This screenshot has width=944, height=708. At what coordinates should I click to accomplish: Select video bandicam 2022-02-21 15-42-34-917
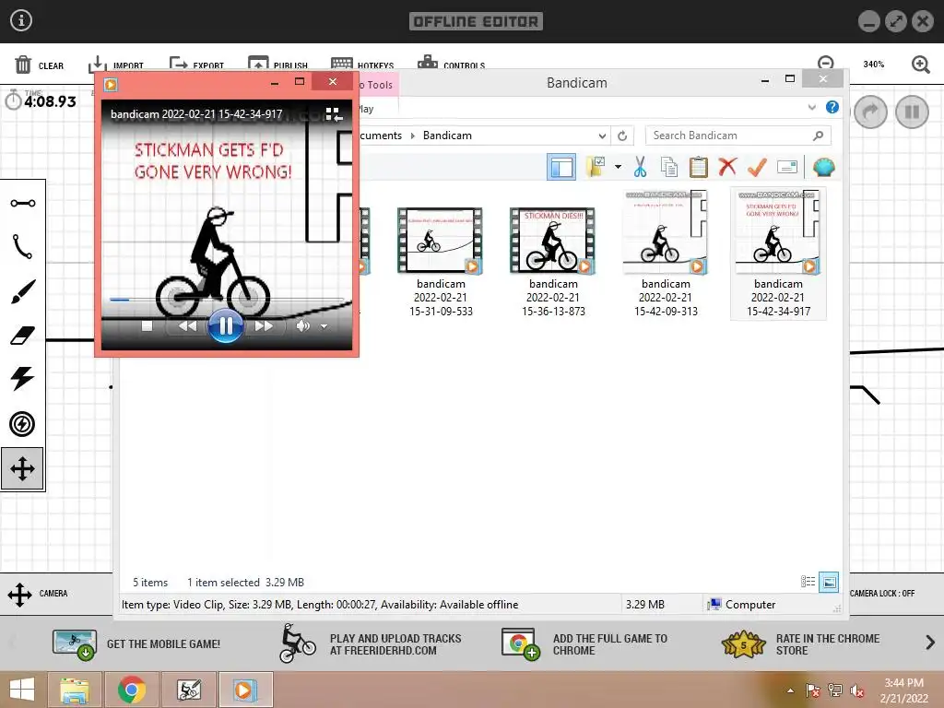pyautogui.click(x=778, y=254)
